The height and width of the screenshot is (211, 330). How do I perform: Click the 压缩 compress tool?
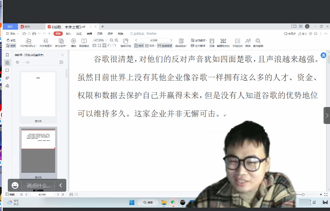pyautogui.click(x=212, y=41)
